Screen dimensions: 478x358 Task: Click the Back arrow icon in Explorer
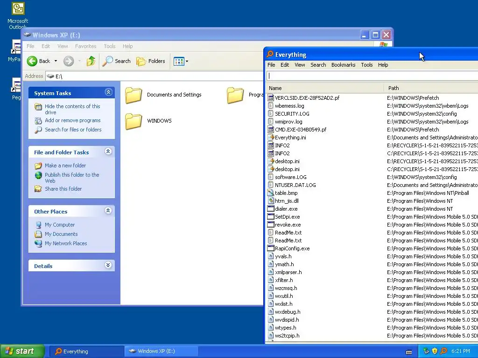[32, 61]
